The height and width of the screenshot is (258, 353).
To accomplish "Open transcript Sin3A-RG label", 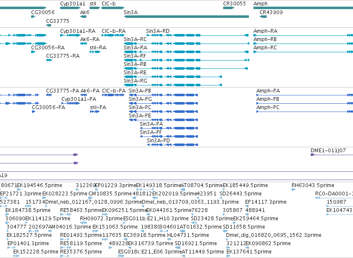I will click(135, 80).
